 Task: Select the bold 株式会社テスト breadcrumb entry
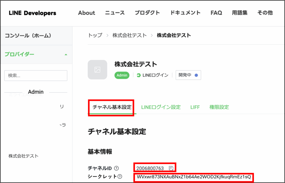coord(174,35)
